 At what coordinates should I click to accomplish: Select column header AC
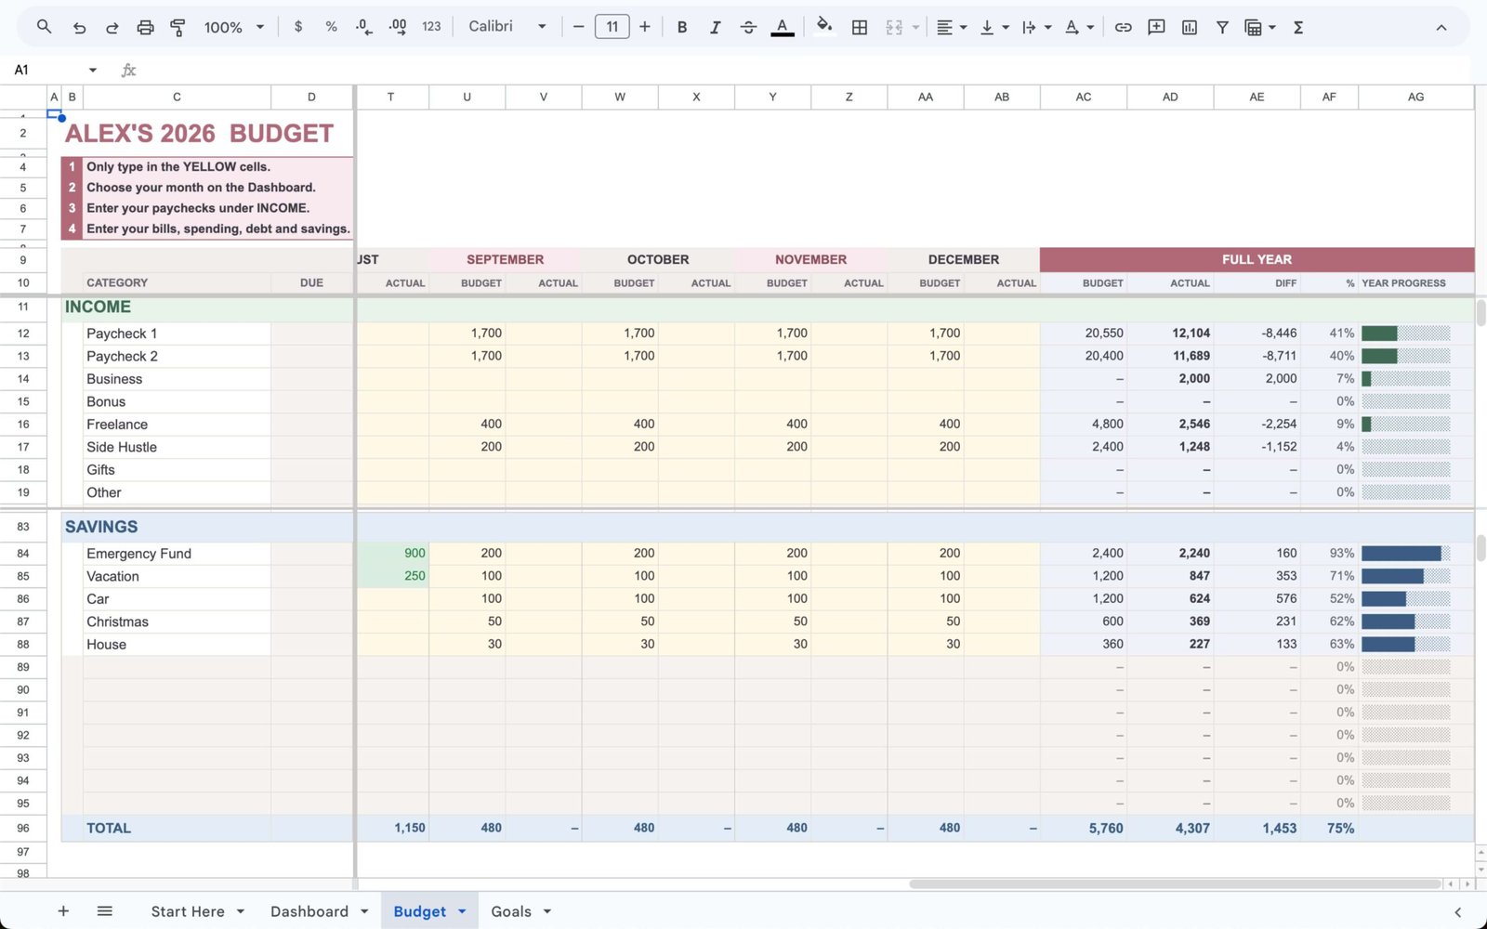coord(1084,97)
